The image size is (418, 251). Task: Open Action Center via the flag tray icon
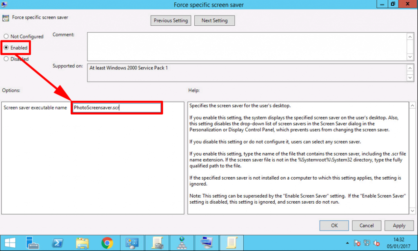(358, 243)
